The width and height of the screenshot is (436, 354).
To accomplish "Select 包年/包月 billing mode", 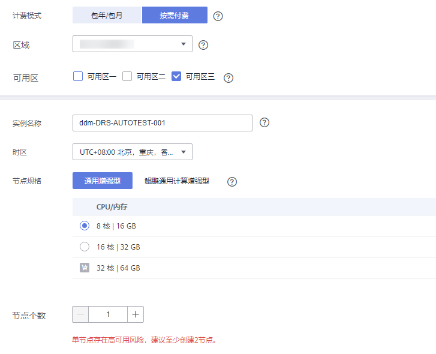I will click(x=107, y=15).
